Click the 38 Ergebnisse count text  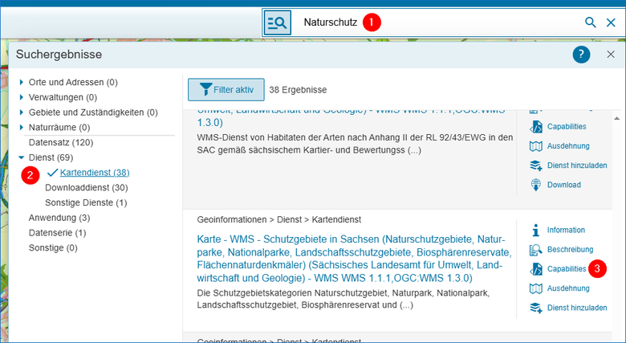click(298, 90)
